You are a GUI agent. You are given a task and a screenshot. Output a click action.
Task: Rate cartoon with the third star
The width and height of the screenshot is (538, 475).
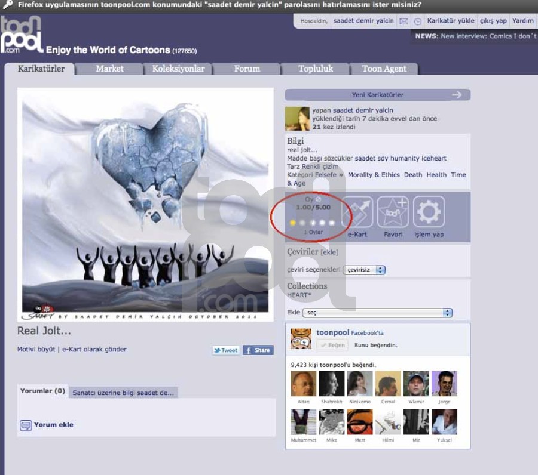point(313,223)
